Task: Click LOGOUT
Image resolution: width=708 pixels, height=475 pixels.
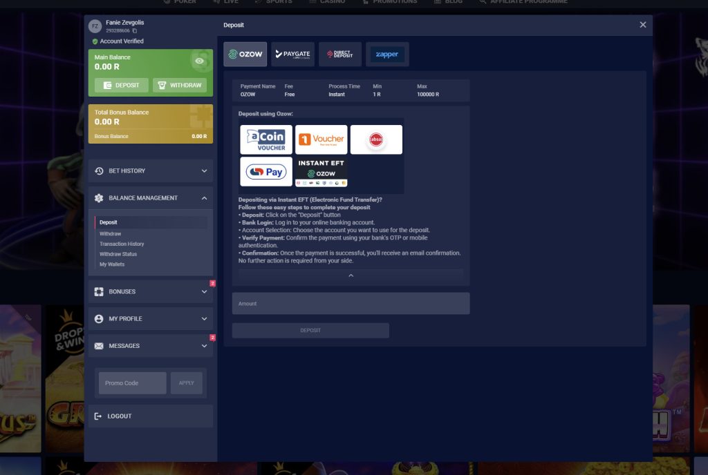Action: 150,416
